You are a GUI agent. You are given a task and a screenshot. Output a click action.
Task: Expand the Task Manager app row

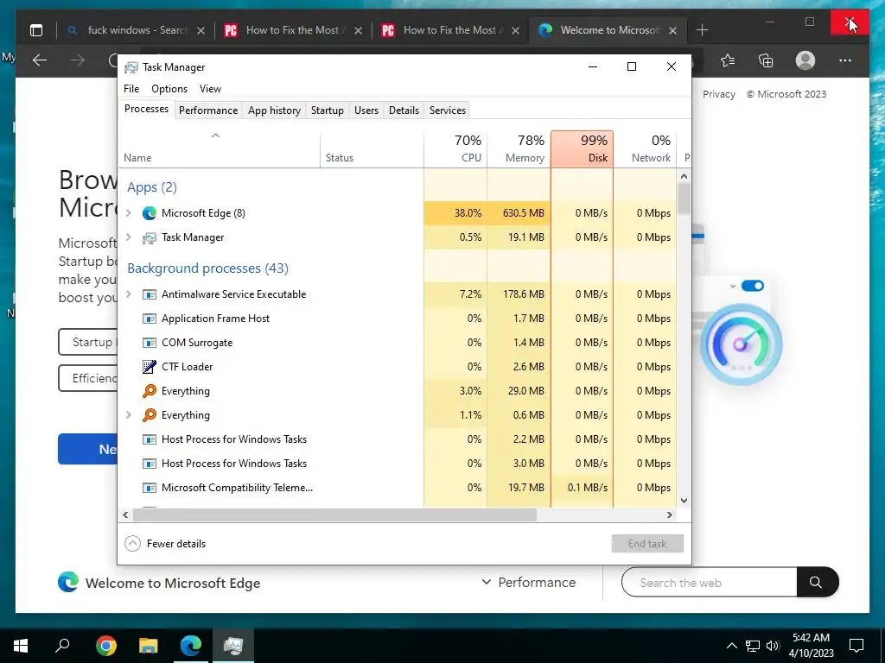point(129,237)
